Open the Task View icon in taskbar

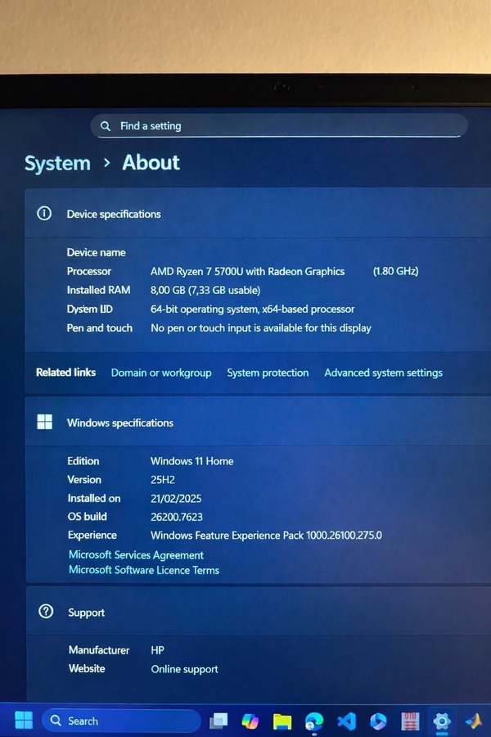[218, 721]
